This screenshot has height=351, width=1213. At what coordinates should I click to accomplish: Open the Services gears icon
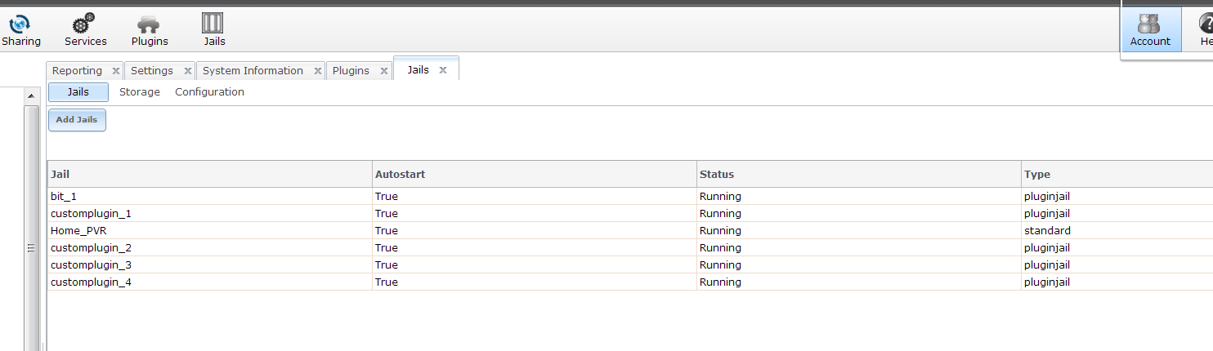pyautogui.click(x=84, y=24)
